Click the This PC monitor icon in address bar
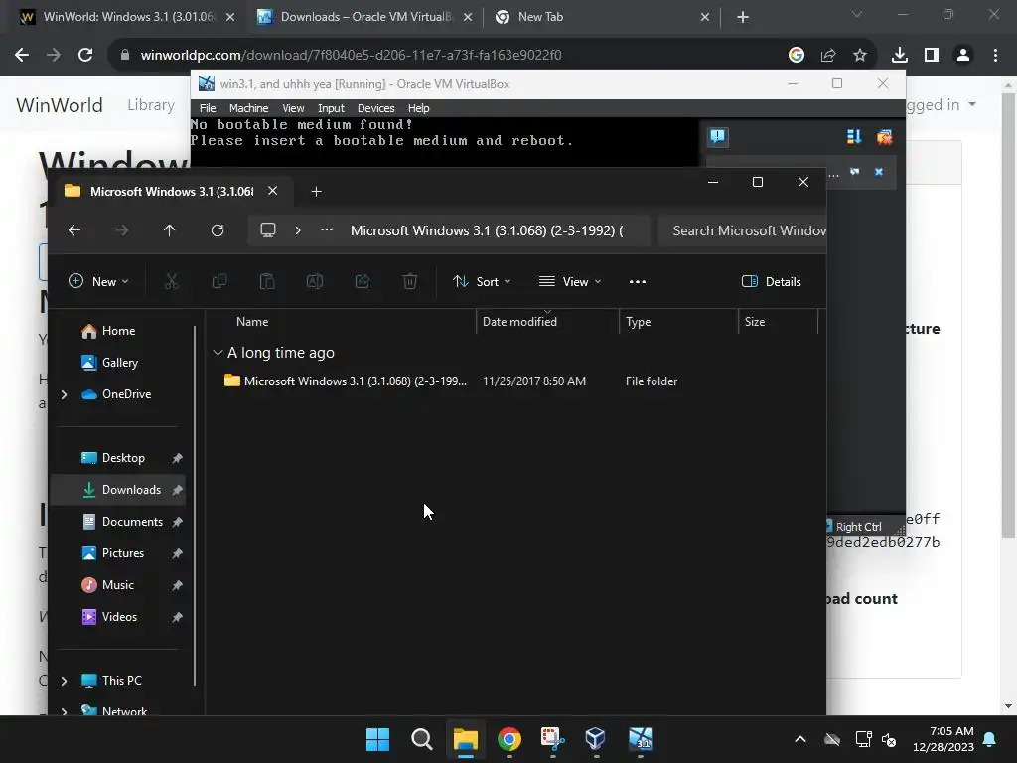Viewport: 1017px width, 763px height. pos(268,230)
